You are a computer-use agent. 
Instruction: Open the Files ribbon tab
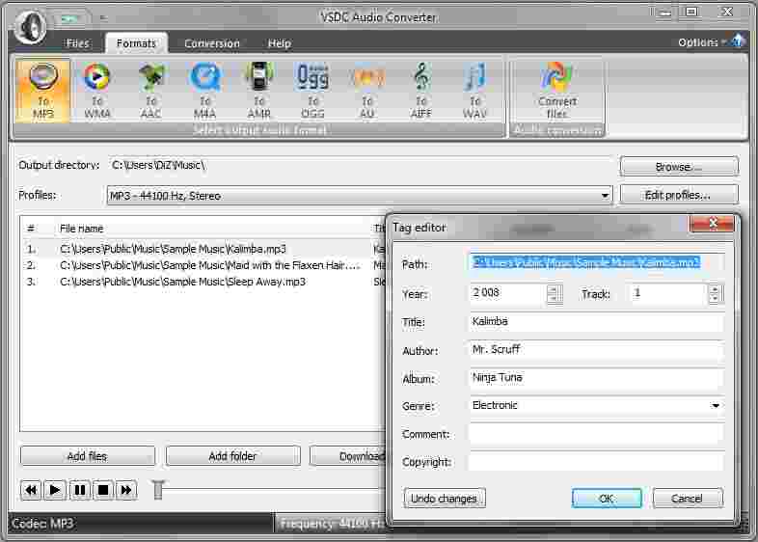coord(78,43)
